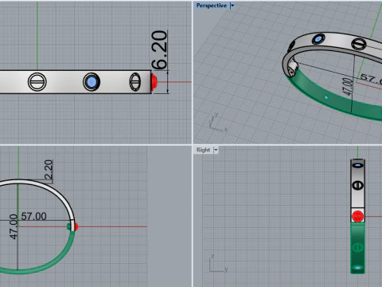Open the Right viewport title menu

[203, 150]
